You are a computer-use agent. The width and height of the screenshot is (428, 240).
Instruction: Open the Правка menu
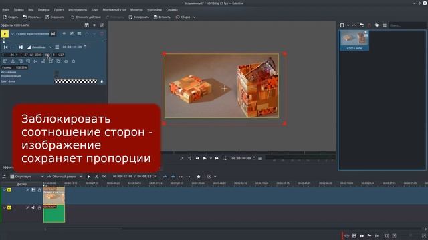coord(19,9)
